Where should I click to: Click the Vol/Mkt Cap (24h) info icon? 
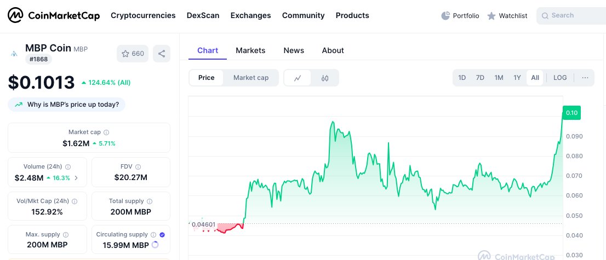(x=75, y=201)
